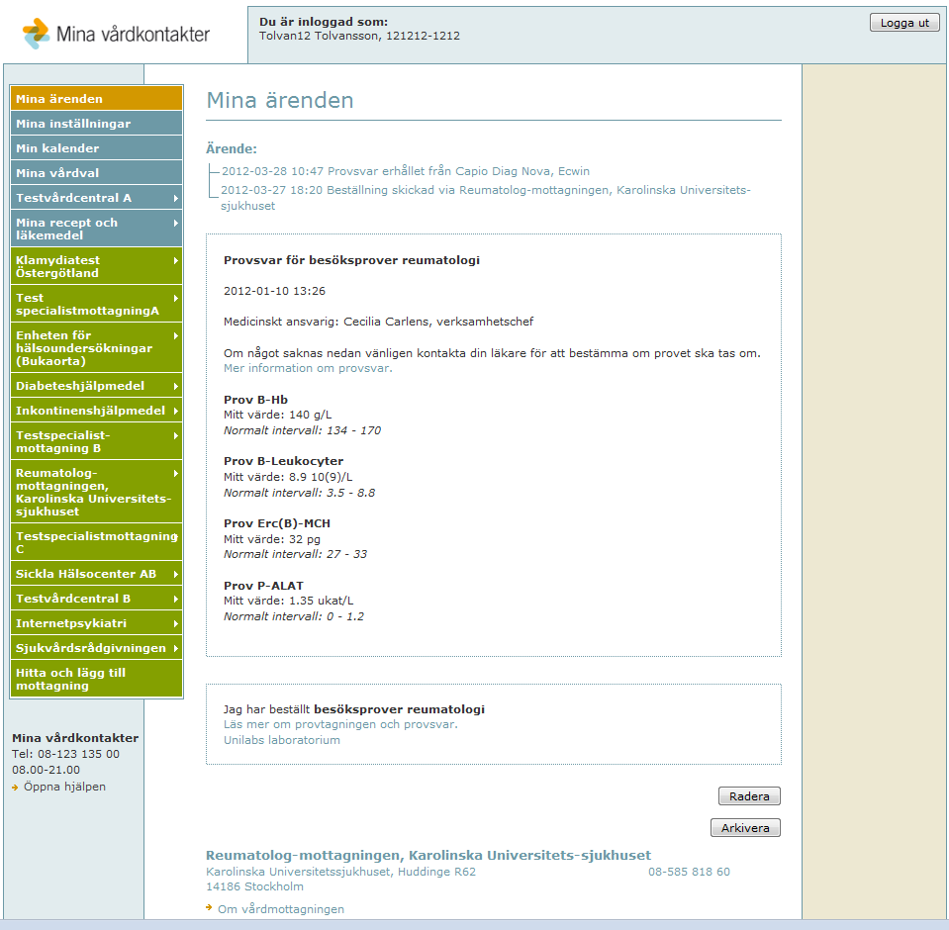Screen dimensions: 949x930
Task: Open Mina inställningar in the sidebar
Action: tap(96, 124)
